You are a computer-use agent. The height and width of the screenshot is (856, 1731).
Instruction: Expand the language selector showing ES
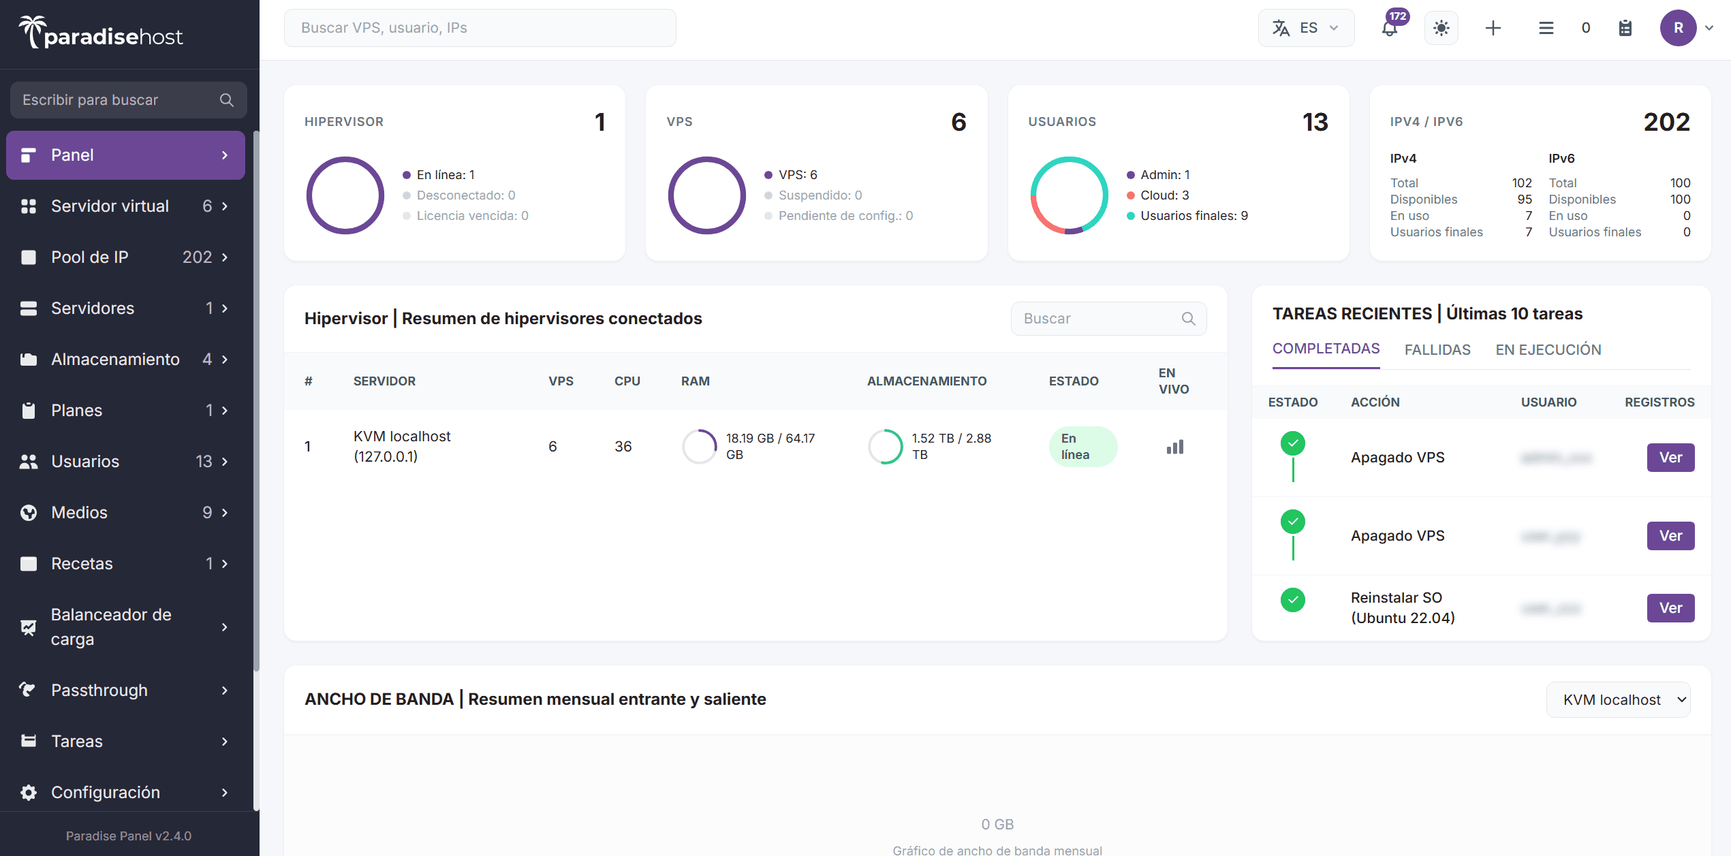click(x=1305, y=28)
